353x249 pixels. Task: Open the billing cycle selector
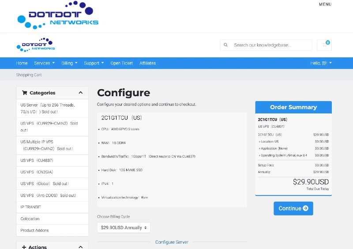[x=124, y=228]
